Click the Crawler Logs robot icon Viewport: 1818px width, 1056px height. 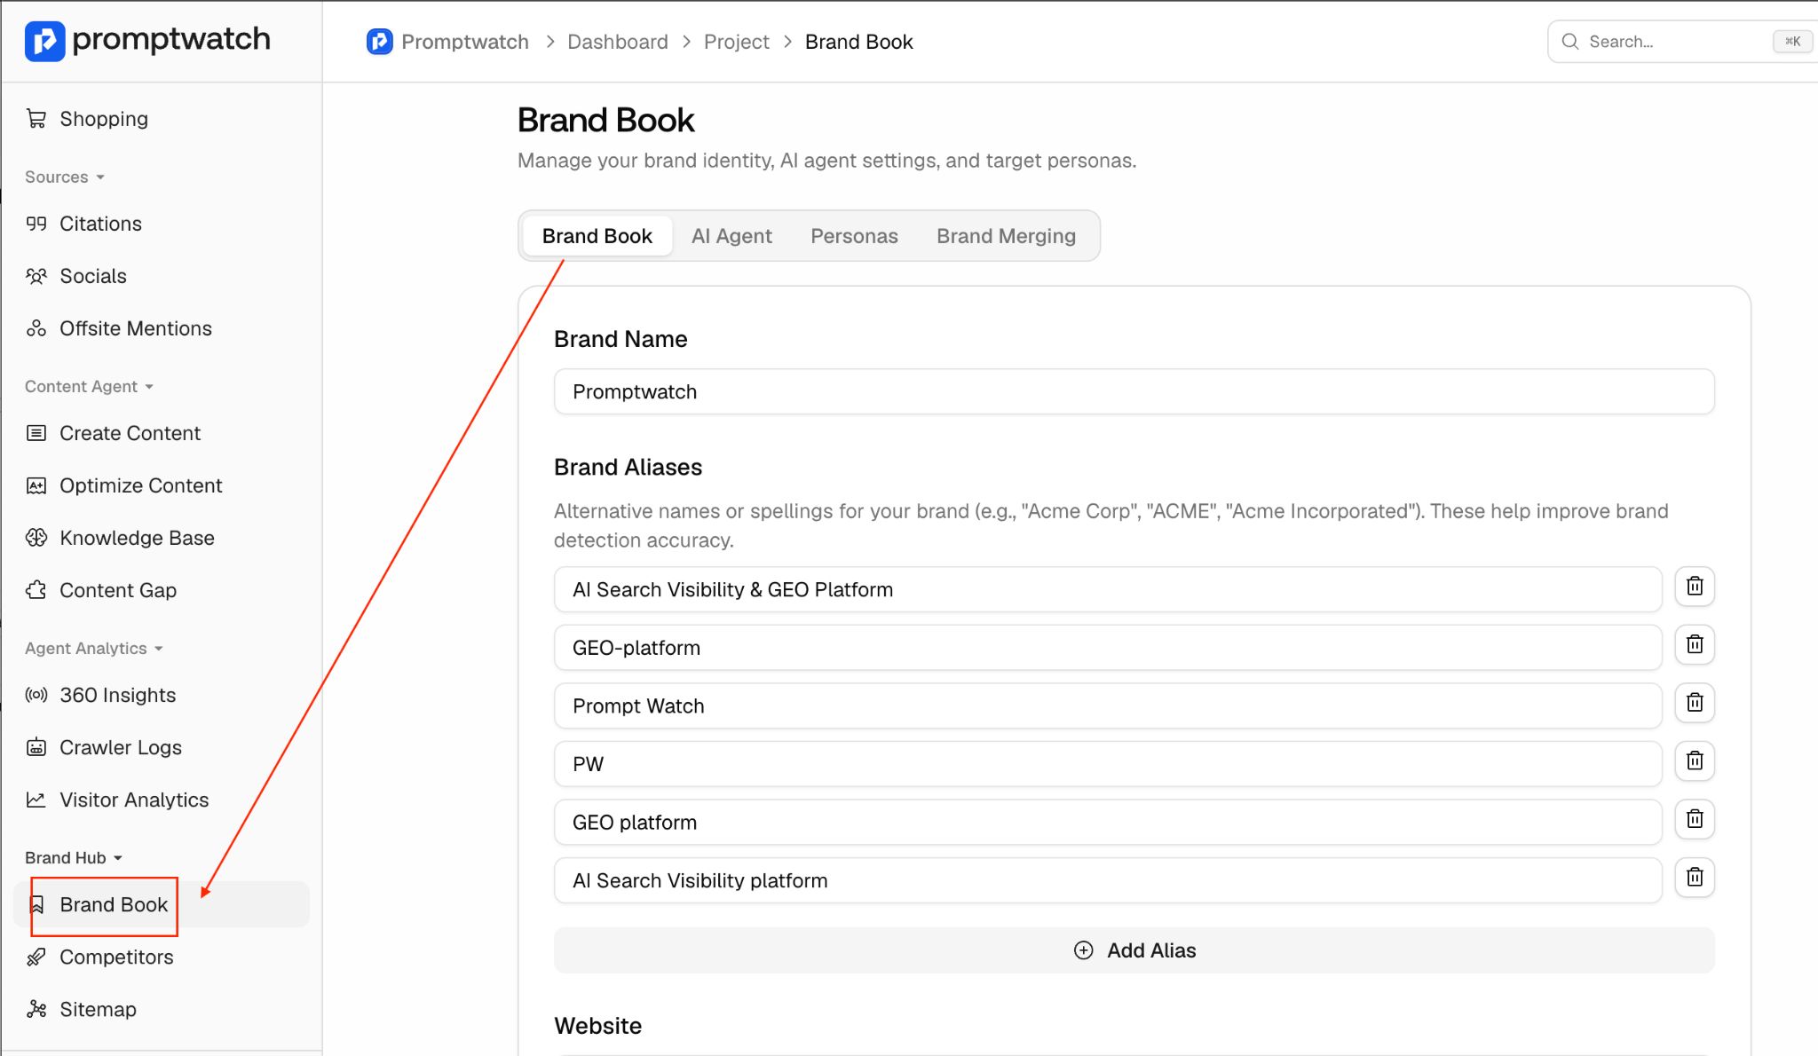(36, 747)
